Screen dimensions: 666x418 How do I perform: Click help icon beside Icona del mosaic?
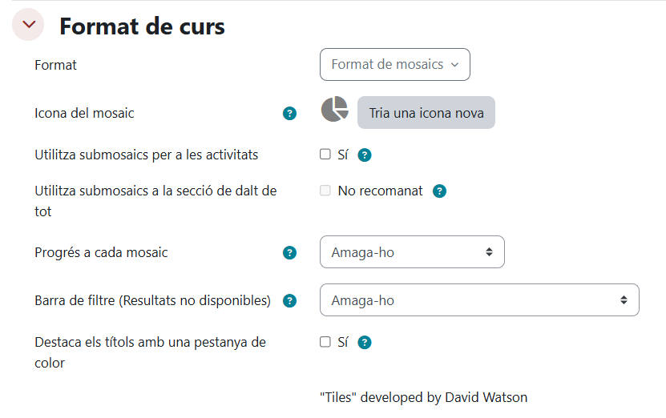(x=290, y=114)
